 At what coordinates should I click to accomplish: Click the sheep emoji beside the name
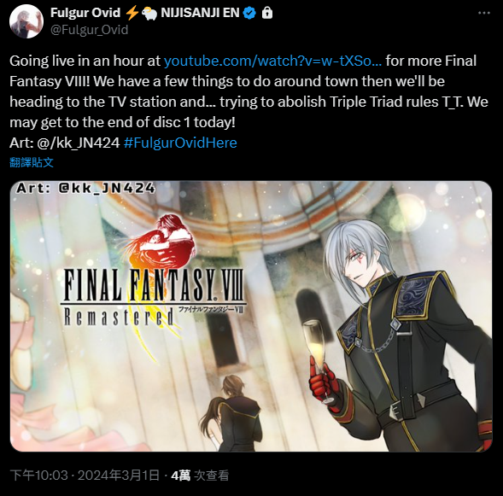149,13
